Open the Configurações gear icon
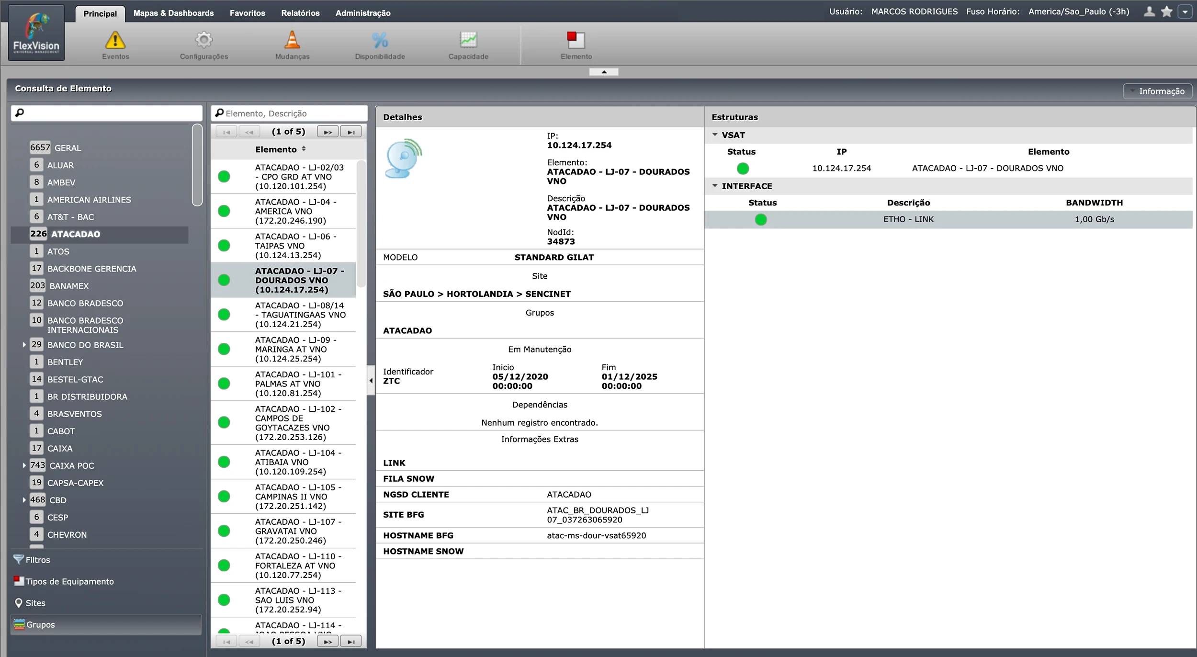 click(x=204, y=40)
